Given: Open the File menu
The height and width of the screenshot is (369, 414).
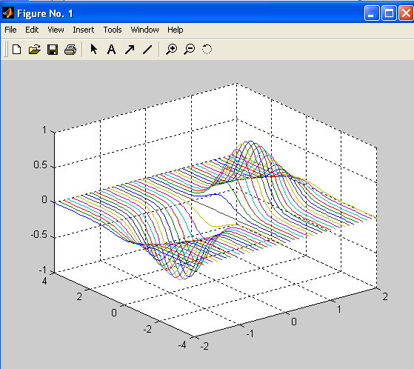Looking at the screenshot, I should pyautogui.click(x=10, y=30).
